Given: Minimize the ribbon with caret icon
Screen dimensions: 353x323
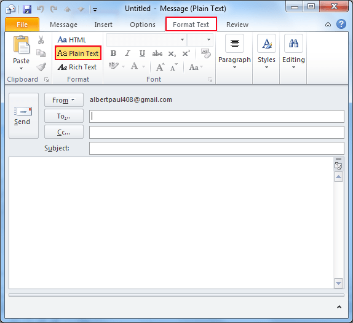Looking at the screenshot, I should [328, 25].
